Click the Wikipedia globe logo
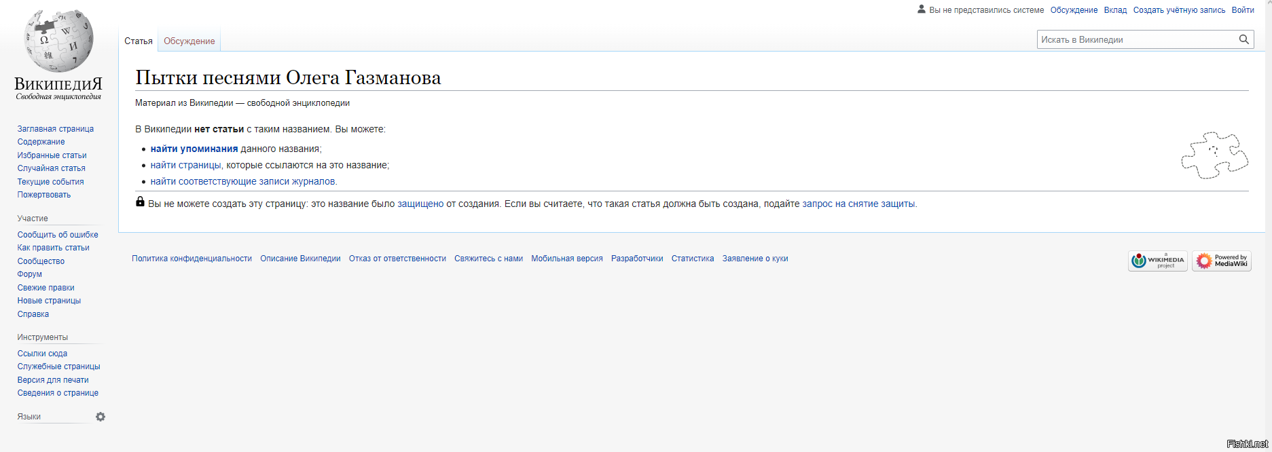The image size is (1272, 452). click(x=58, y=41)
